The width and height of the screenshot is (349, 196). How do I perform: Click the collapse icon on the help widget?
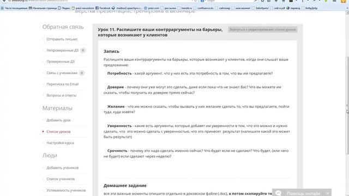(x=327, y=193)
